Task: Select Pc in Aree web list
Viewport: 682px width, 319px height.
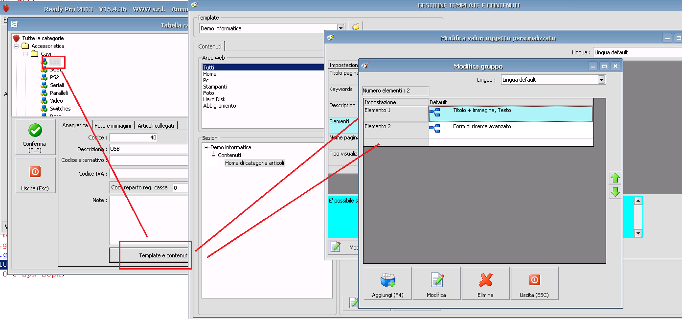Action: [206, 80]
